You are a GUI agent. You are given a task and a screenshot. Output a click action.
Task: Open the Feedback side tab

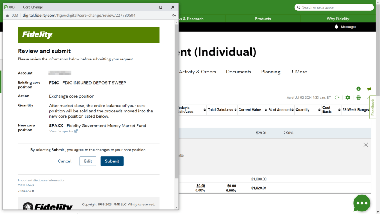tap(373, 107)
